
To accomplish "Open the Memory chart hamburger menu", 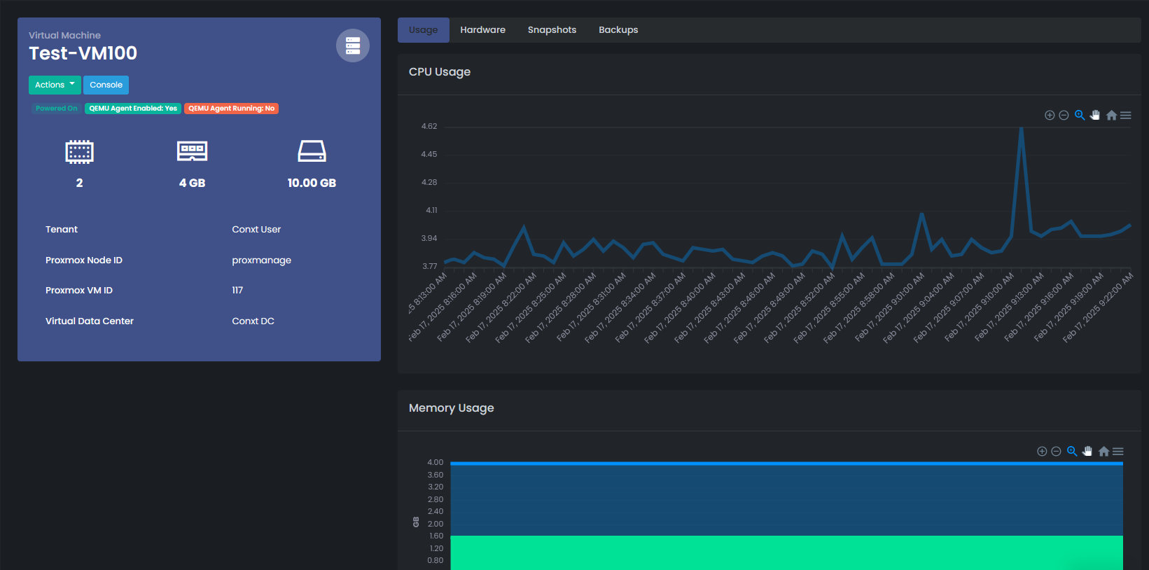I will pos(1118,452).
